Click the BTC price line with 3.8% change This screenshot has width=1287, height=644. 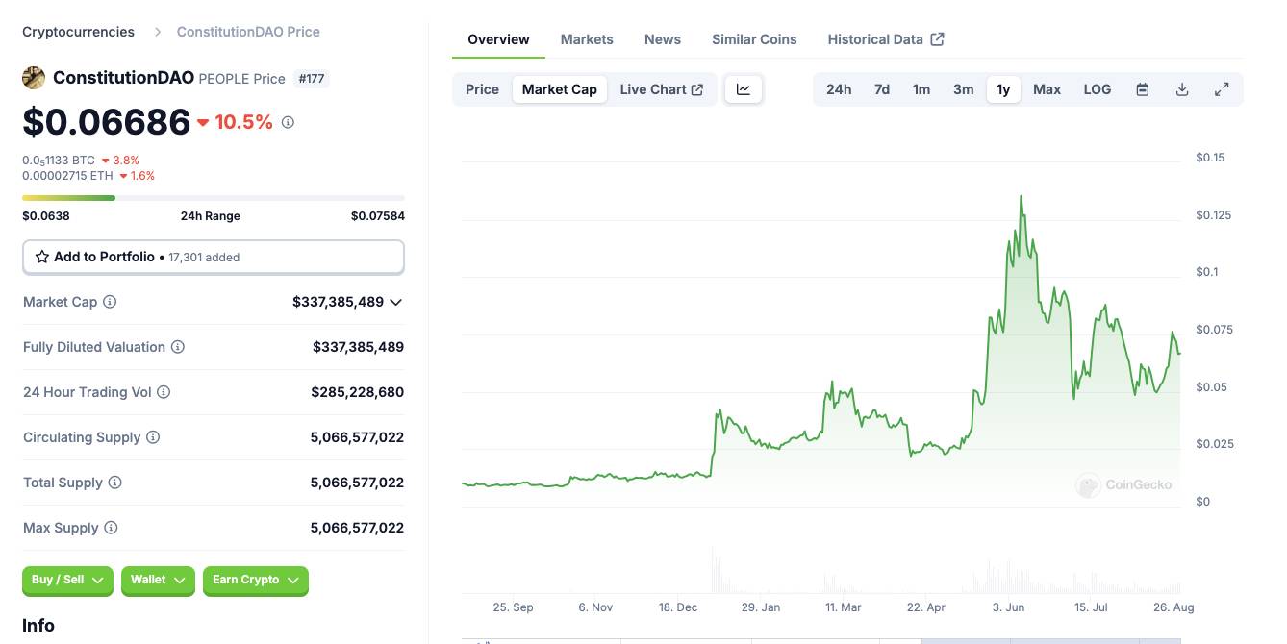point(81,161)
